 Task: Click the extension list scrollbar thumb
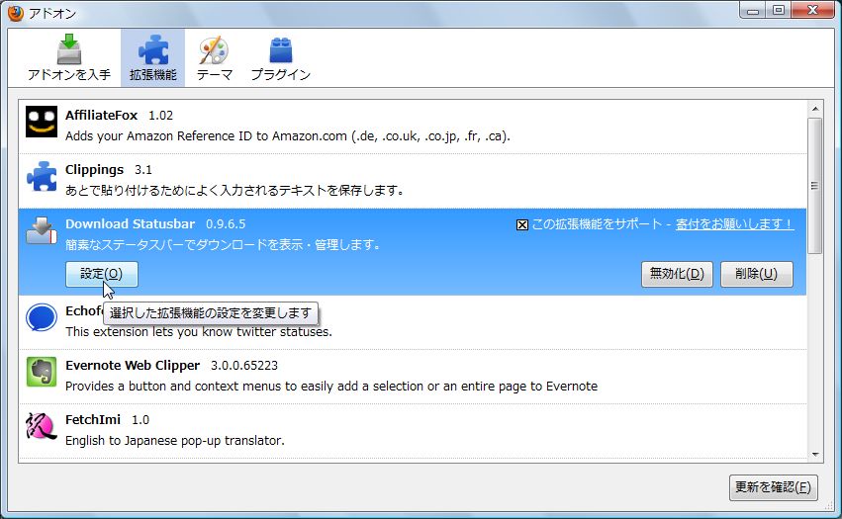(x=815, y=186)
